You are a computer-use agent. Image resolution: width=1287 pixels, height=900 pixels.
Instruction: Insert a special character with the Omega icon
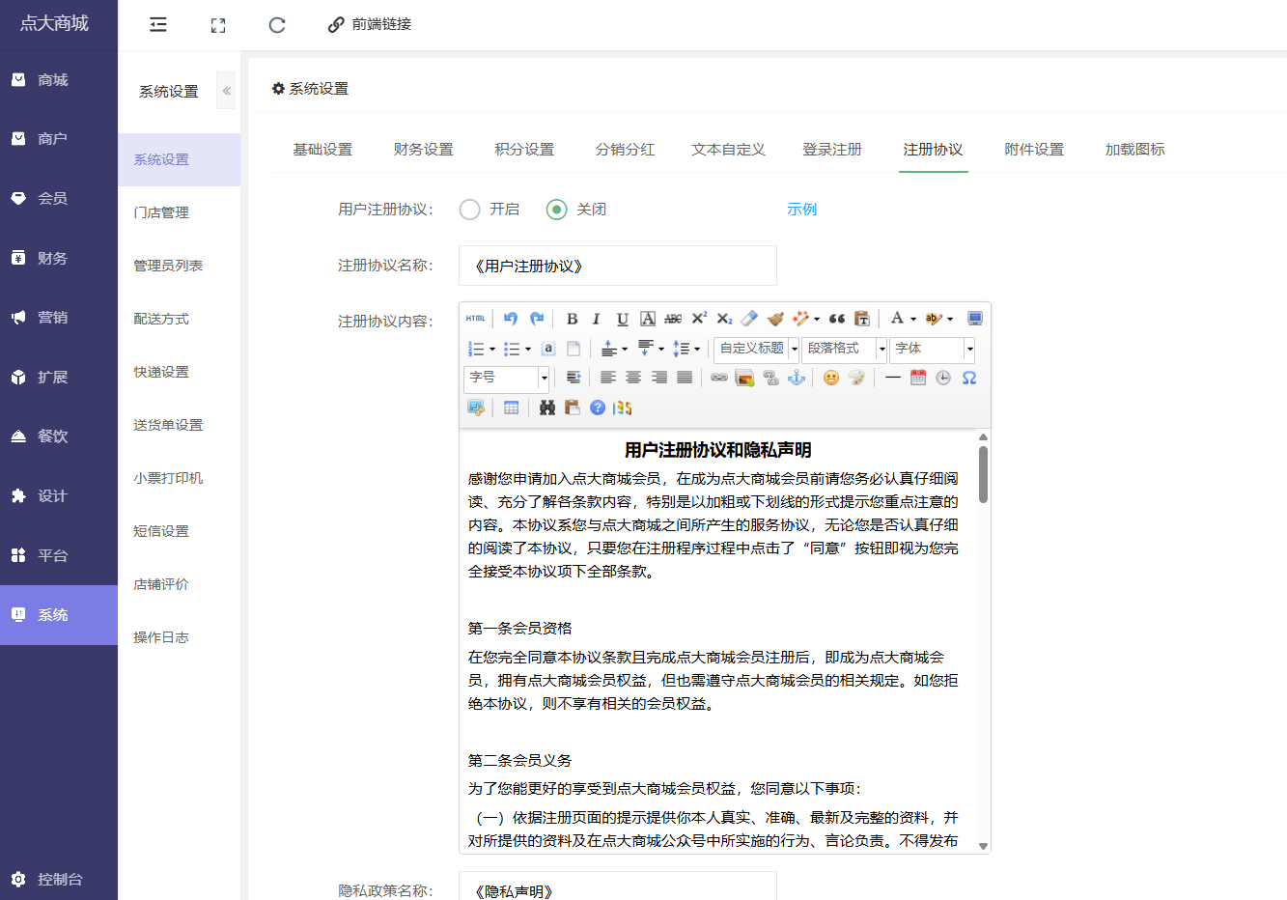coord(969,378)
